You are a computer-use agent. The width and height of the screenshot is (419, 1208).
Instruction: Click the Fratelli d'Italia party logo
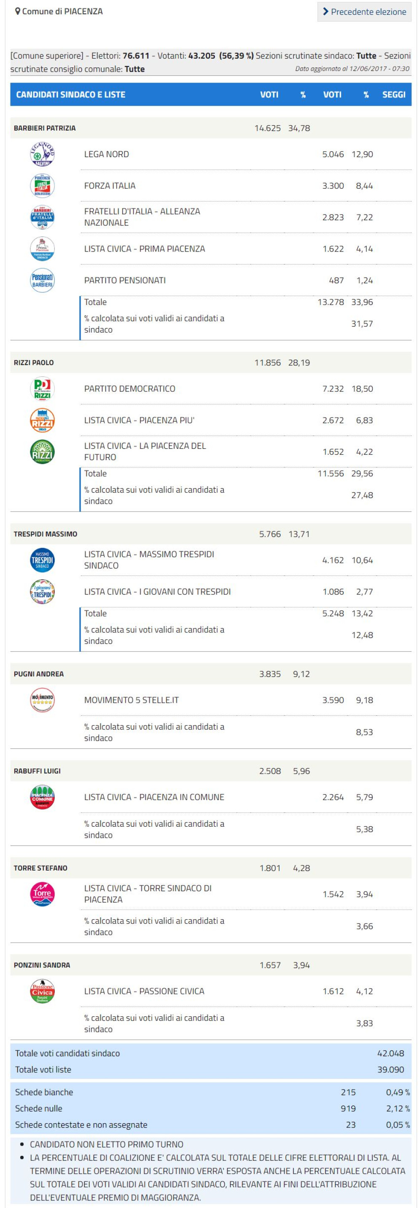[x=42, y=217]
